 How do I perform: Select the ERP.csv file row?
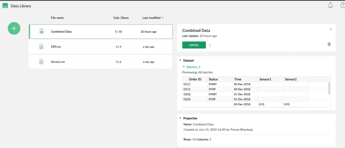[100, 47]
